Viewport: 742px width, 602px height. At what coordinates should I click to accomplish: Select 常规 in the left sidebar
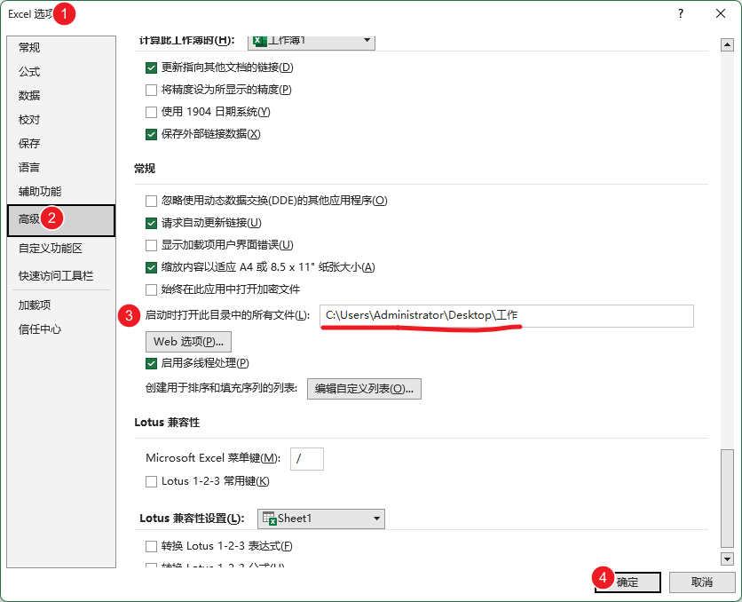coord(61,48)
